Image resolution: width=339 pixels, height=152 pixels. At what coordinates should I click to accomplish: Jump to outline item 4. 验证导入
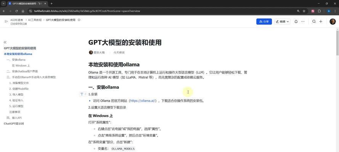[x=16, y=100]
